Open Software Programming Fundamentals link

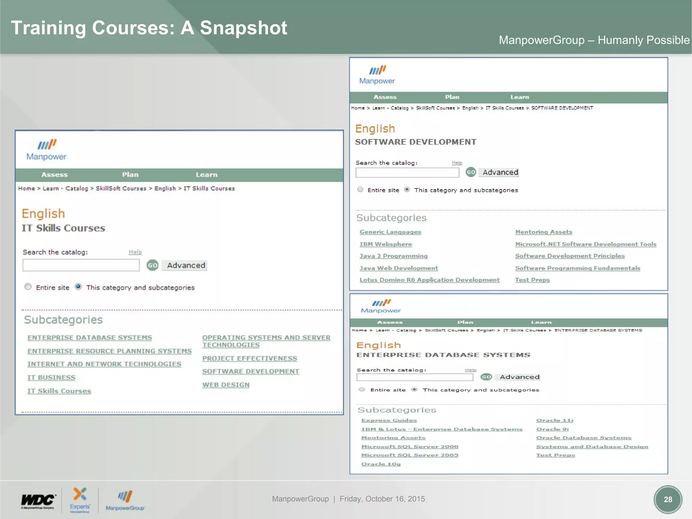pos(577,268)
